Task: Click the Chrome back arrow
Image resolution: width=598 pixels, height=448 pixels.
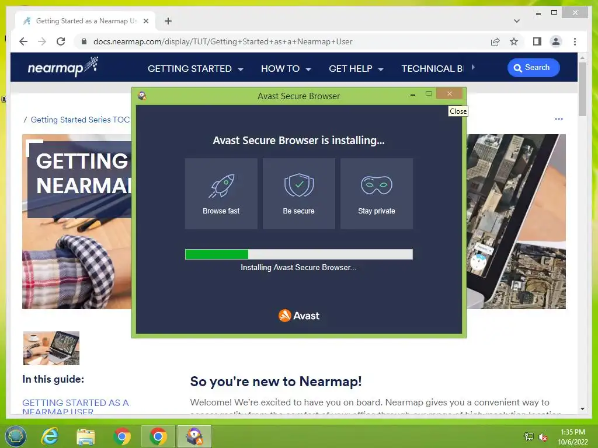Action: [23, 41]
